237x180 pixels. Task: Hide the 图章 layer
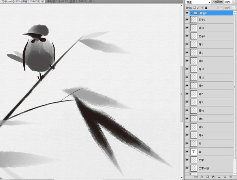[x=187, y=160]
